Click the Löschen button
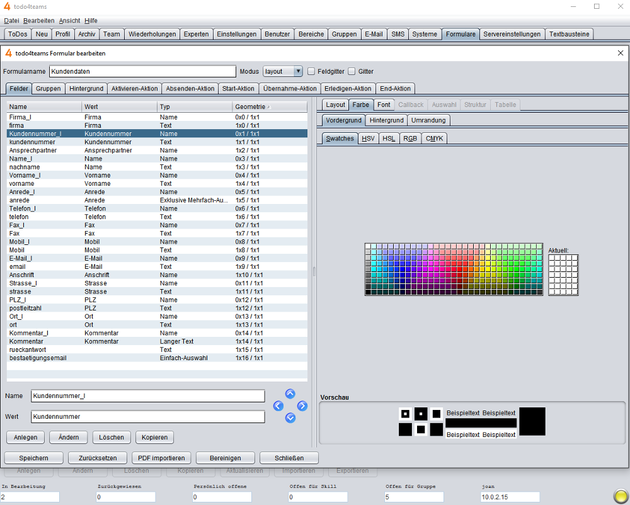This screenshot has width=630, height=505. coord(112,438)
